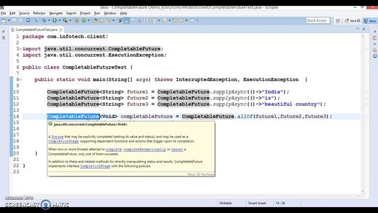The width and height of the screenshot is (378, 213).
Task: Restore the left collapsed view stack
Action: coord(4,31)
